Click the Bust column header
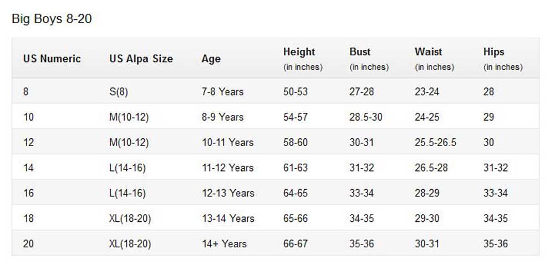 click(360, 52)
